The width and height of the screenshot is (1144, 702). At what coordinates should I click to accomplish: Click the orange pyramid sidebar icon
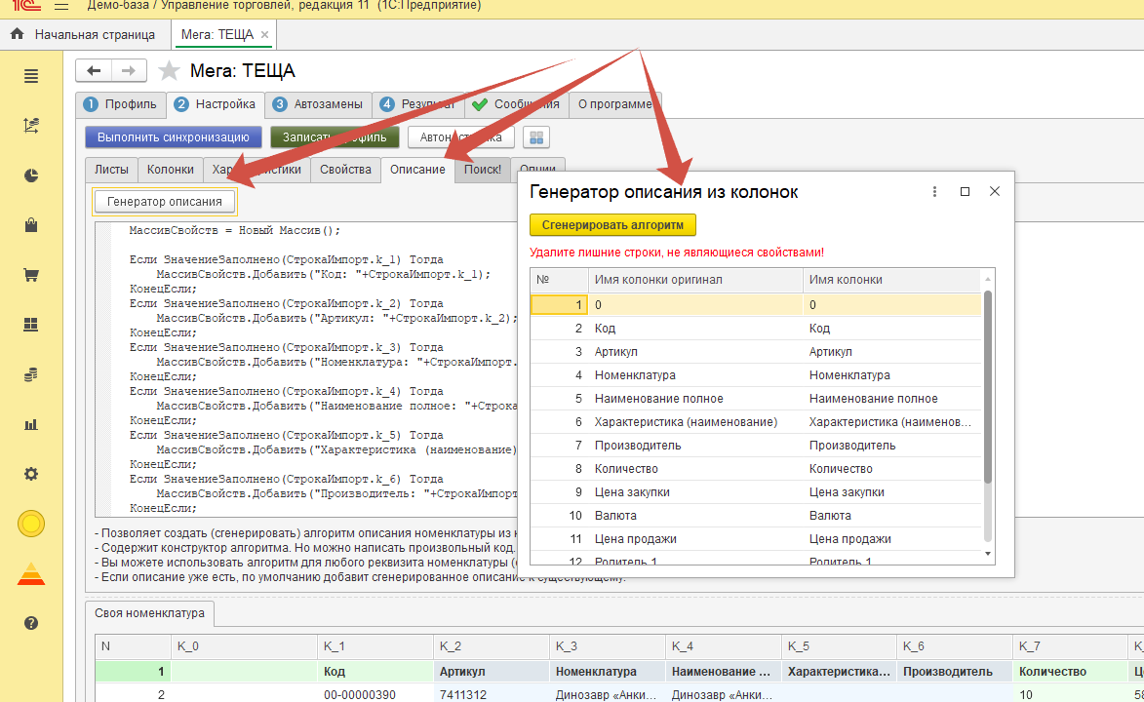pos(31,574)
